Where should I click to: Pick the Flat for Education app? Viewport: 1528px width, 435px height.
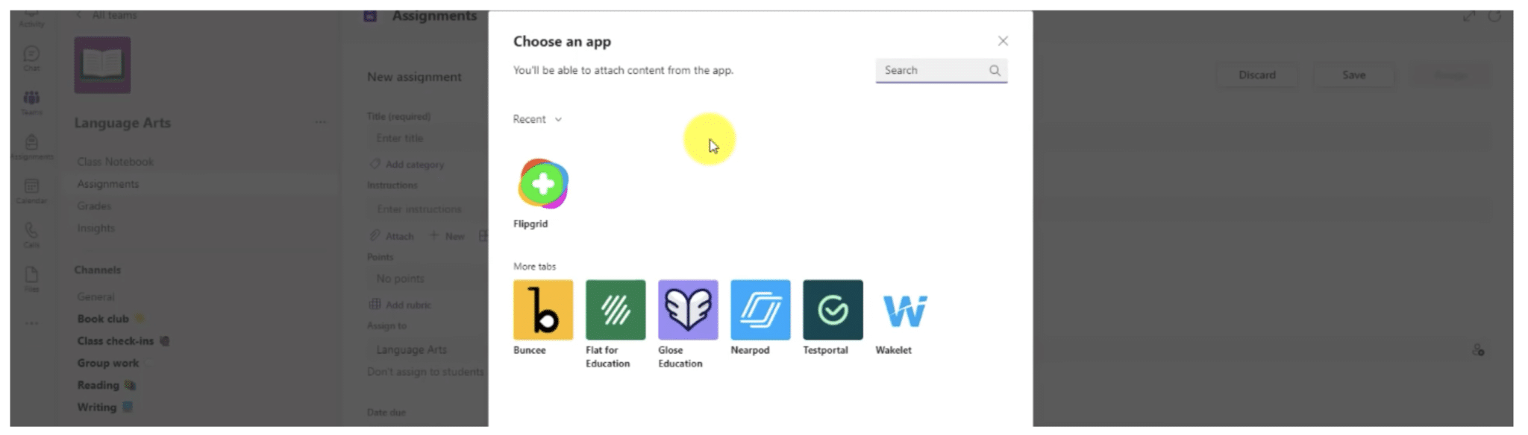click(x=616, y=310)
